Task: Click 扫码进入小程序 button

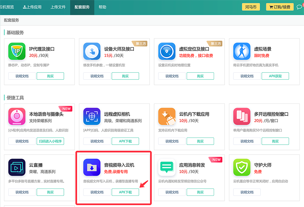Action: [50, 141]
